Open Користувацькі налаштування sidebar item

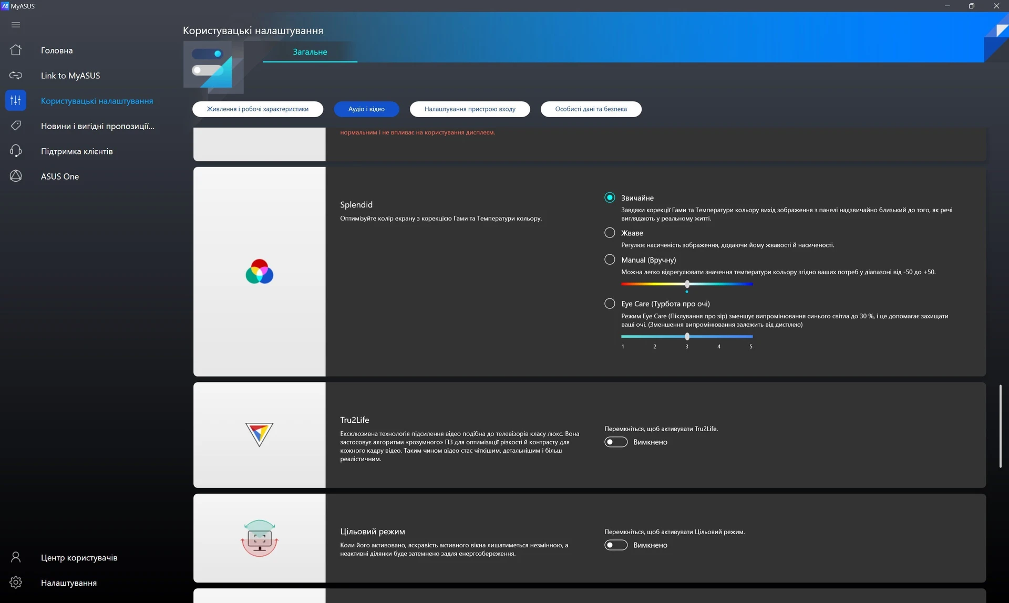point(97,101)
